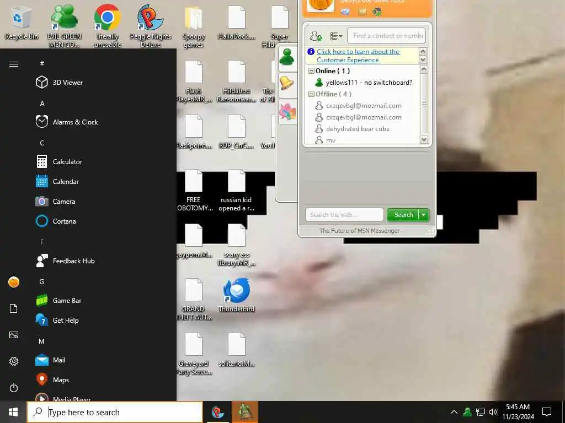Show hidden system tray icons
Screen dimensions: 565x423
[x=454, y=412]
